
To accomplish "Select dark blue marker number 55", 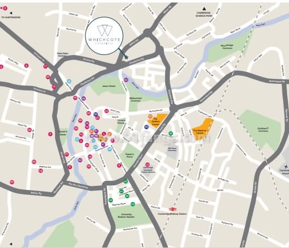I will [147, 127].
